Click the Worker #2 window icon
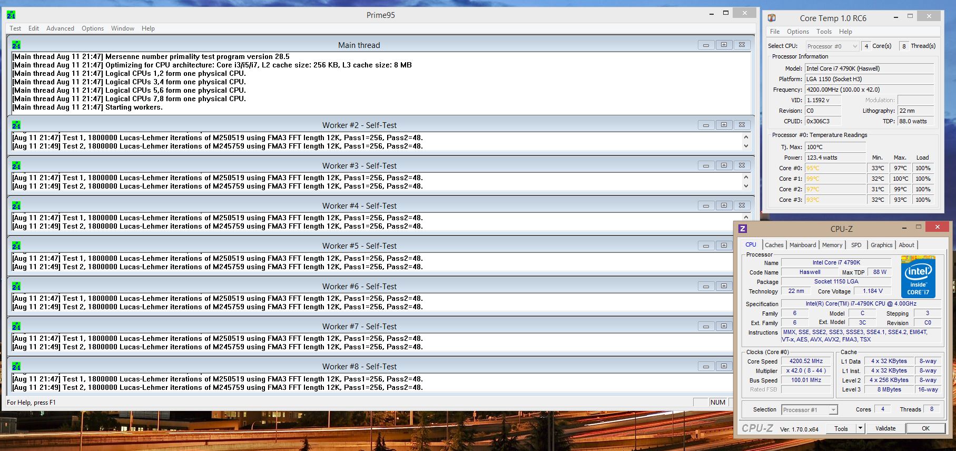This screenshot has width=956, height=451. tap(16, 125)
